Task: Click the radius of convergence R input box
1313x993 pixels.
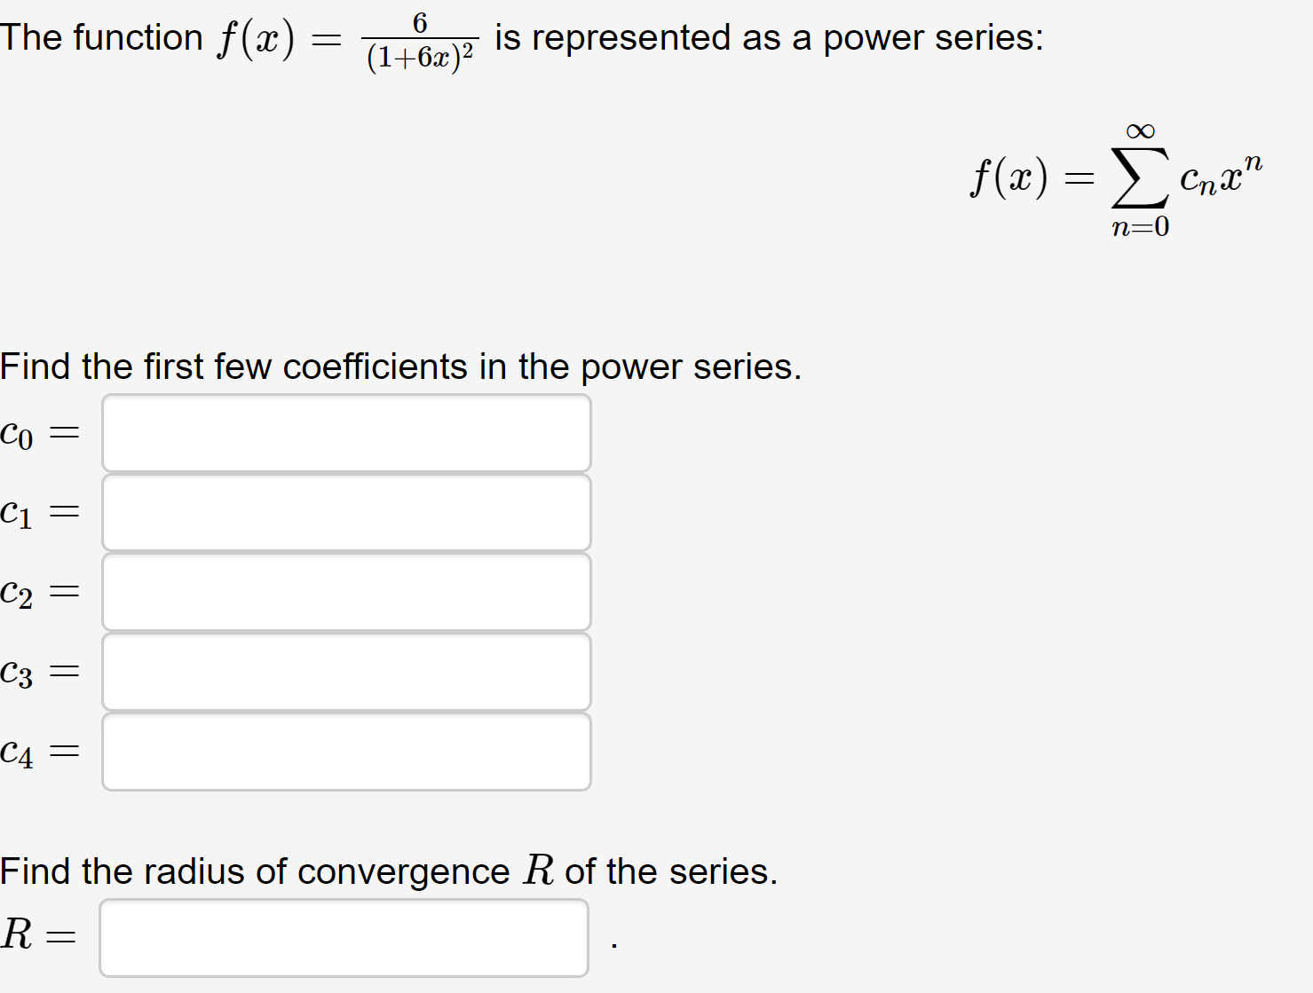Action: click(344, 937)
